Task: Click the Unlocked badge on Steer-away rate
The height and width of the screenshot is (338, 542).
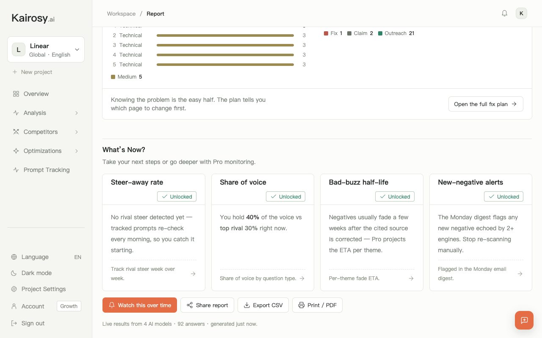Action: (x=177, y=196)
